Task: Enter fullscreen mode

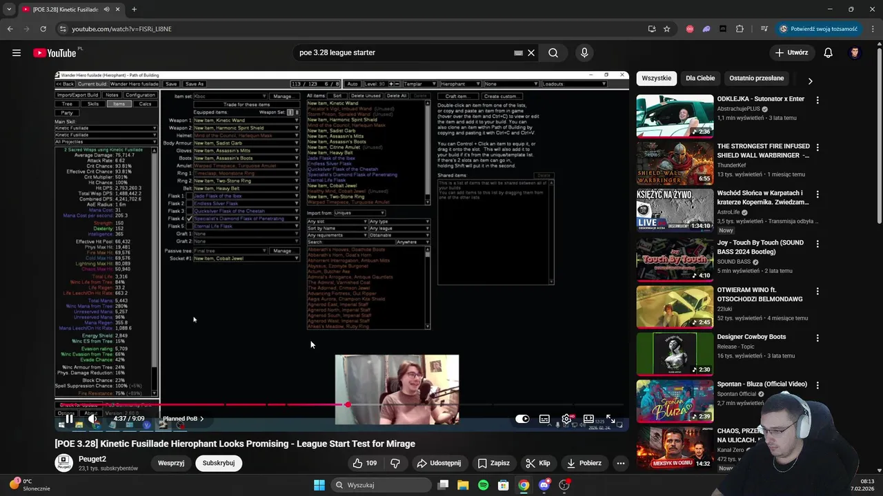Action: point(611,419)
